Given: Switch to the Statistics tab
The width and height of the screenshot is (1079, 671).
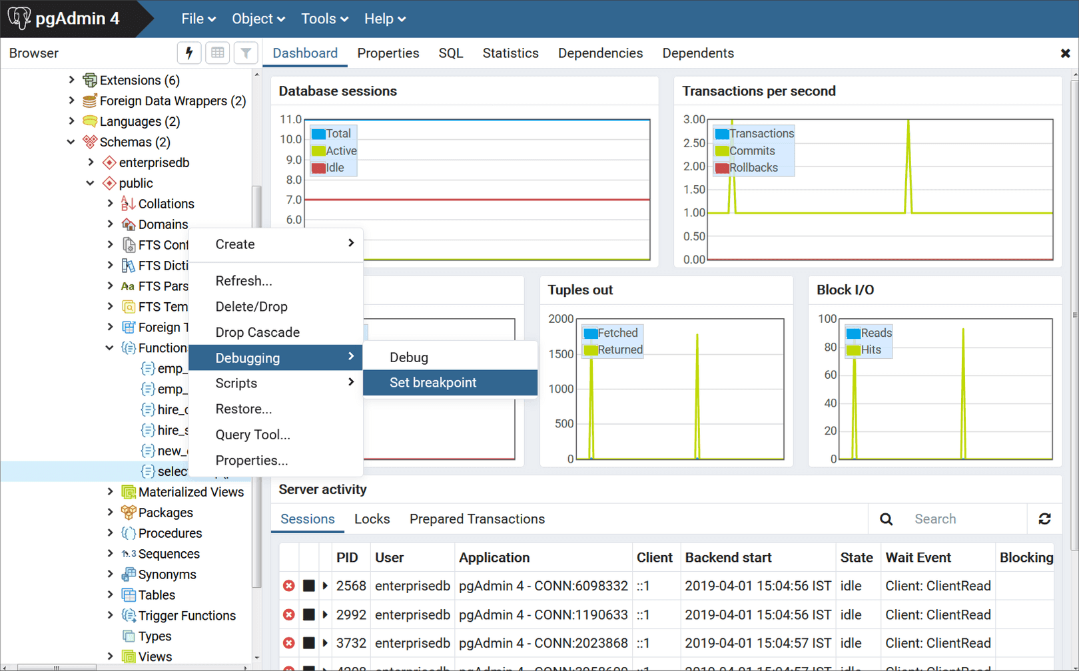Looking at the screenshot, I should 510,53.
